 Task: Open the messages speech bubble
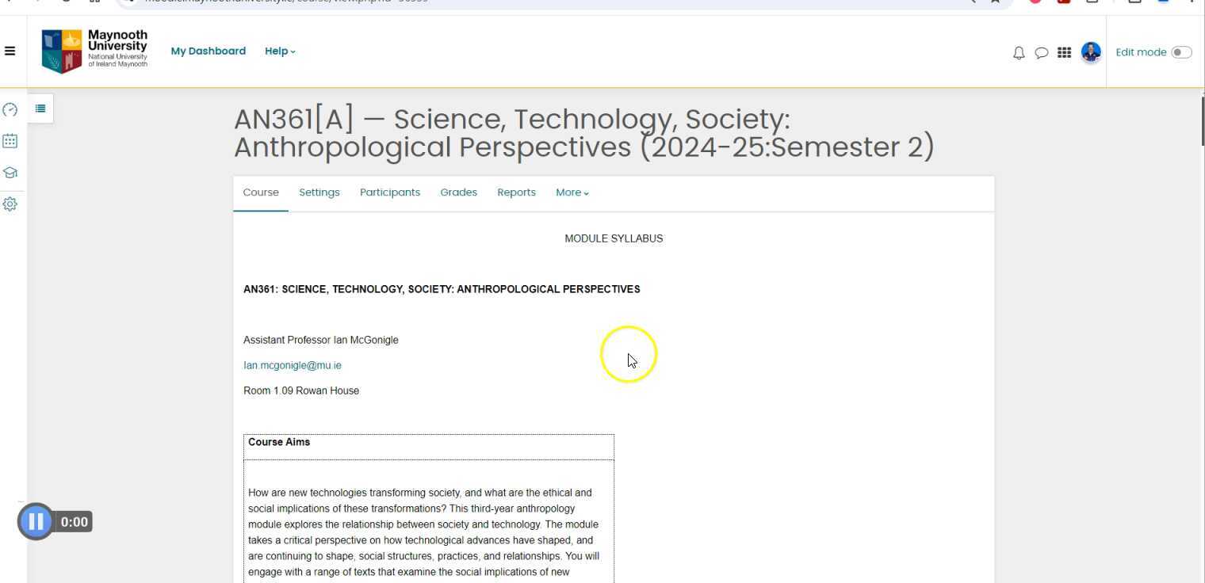point(1042,52)
